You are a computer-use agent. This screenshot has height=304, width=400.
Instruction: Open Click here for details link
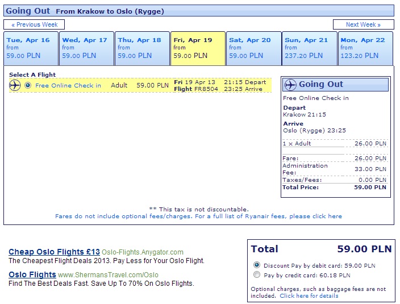309,296
